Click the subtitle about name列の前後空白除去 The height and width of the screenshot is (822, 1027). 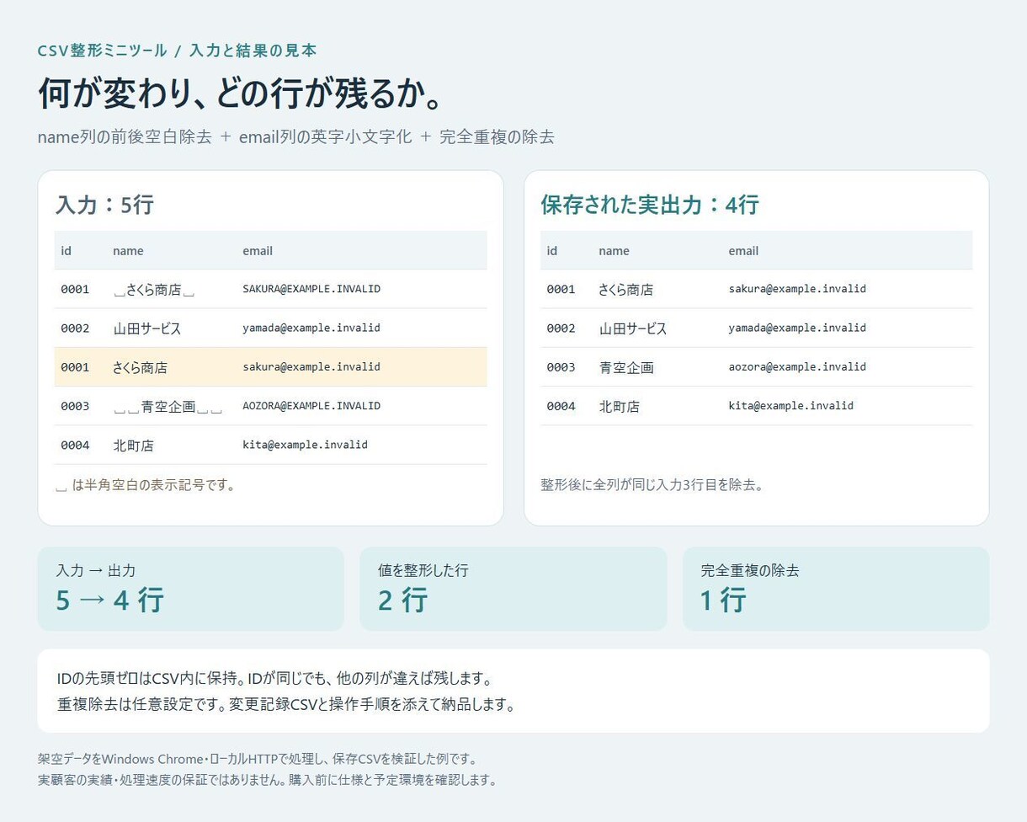pyautogui.click(x=296, y=136)
